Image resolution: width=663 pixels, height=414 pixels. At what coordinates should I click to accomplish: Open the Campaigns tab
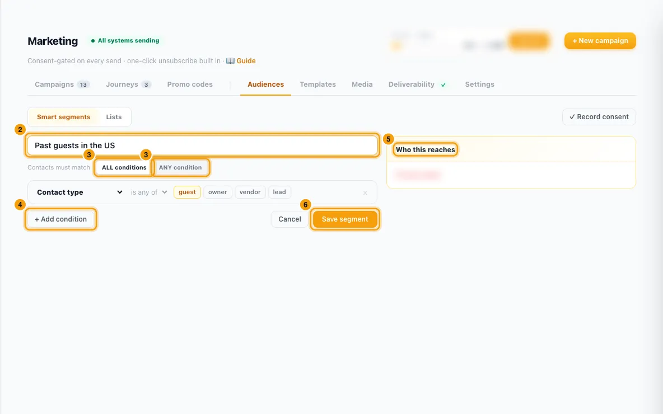point(62,84)
